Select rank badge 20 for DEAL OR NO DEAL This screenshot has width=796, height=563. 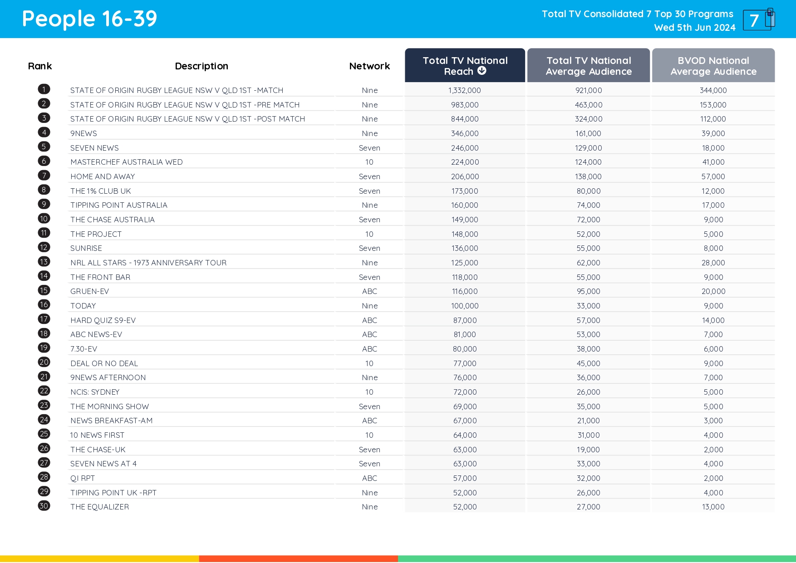[x=44, y=362]
